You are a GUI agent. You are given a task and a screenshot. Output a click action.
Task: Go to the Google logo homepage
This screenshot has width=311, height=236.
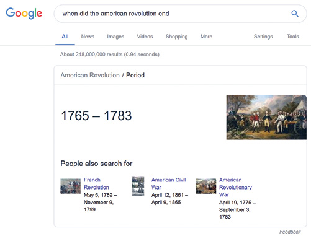[x=24, y=13]
